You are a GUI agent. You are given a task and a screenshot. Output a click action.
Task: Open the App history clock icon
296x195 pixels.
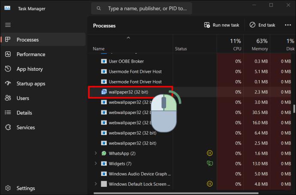pyautogui.click(x=8, y=69)
